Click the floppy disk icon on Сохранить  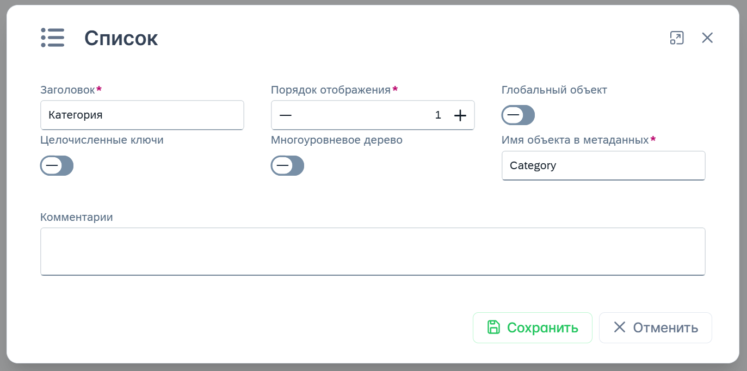(x=493, y=327)
